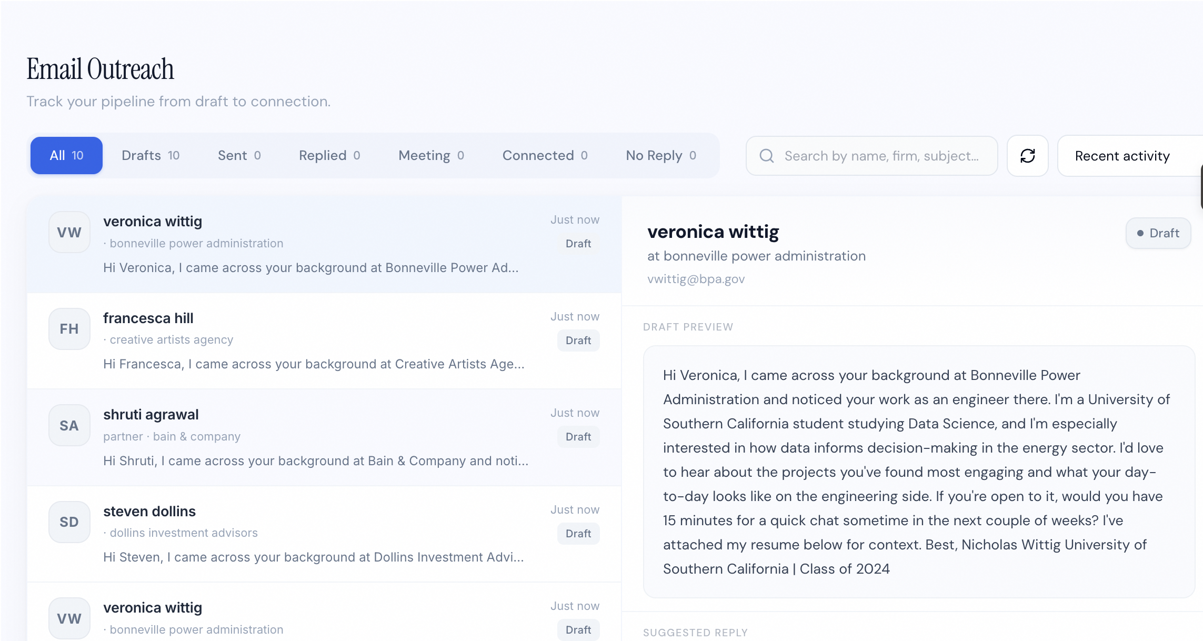
Task: Click the vwittig@bpa.gov email address
Action: point(696,279)
